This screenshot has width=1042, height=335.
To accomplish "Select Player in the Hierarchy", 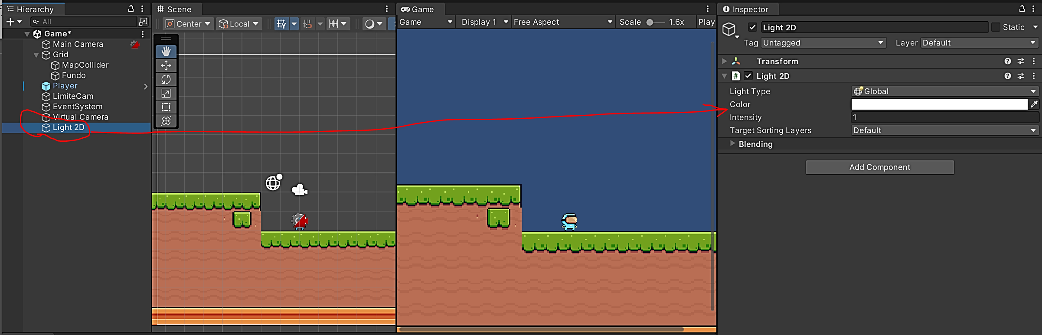I will click(x=65, y=86).
